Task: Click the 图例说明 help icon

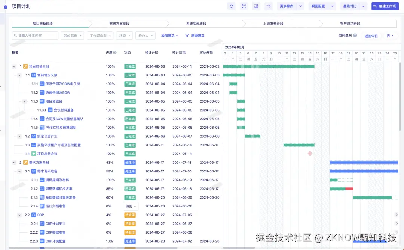Action: (x=355, y=35)
